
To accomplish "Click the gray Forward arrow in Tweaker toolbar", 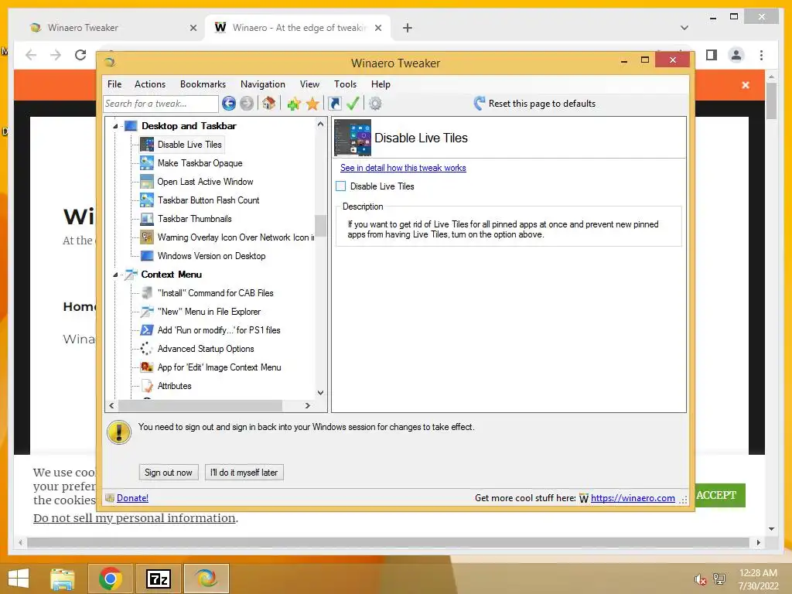I will coord(247,104).
